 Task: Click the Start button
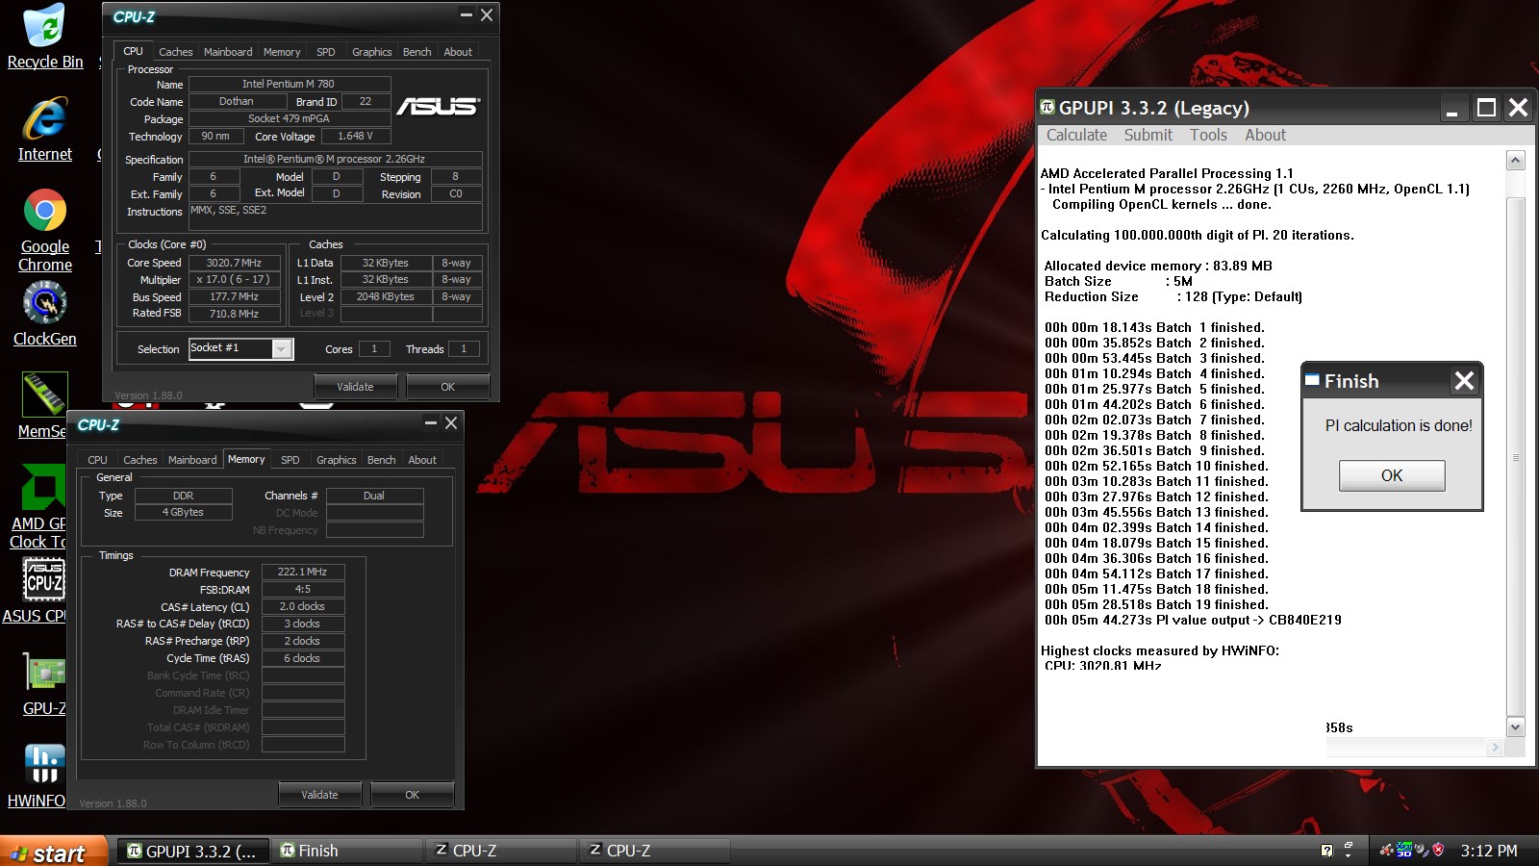54,852
